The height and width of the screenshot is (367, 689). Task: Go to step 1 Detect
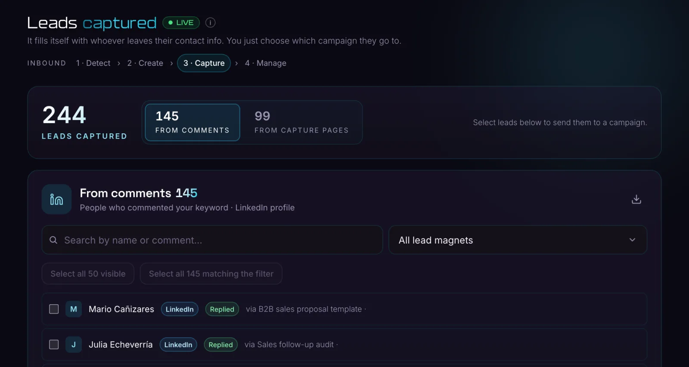[x=93, y=63]
